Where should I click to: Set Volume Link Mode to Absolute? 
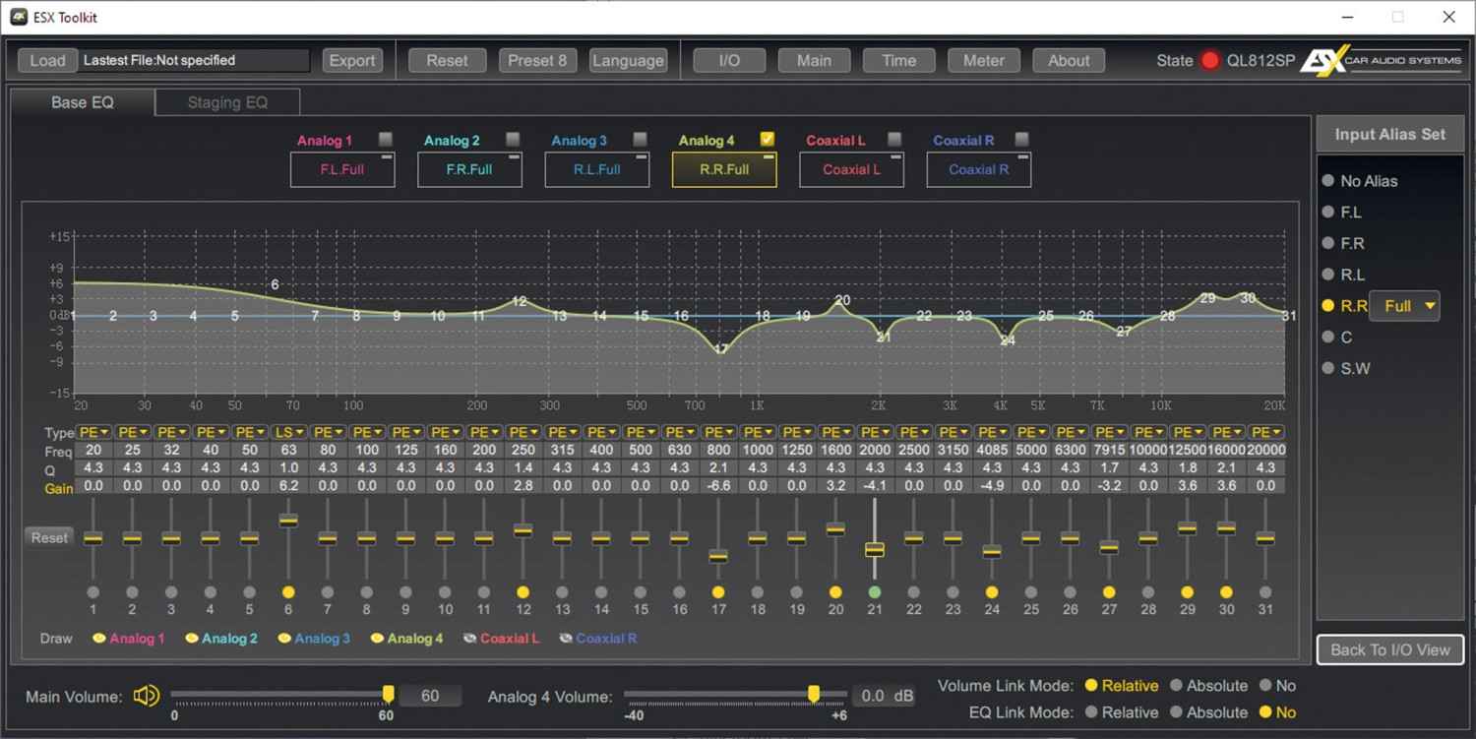[x=1176, y=686]
